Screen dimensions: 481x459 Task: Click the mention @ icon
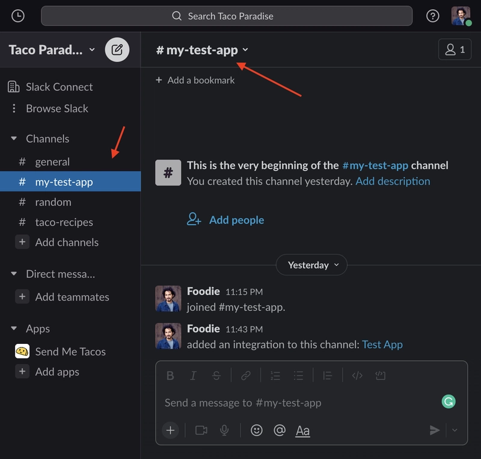click(279, 430)
